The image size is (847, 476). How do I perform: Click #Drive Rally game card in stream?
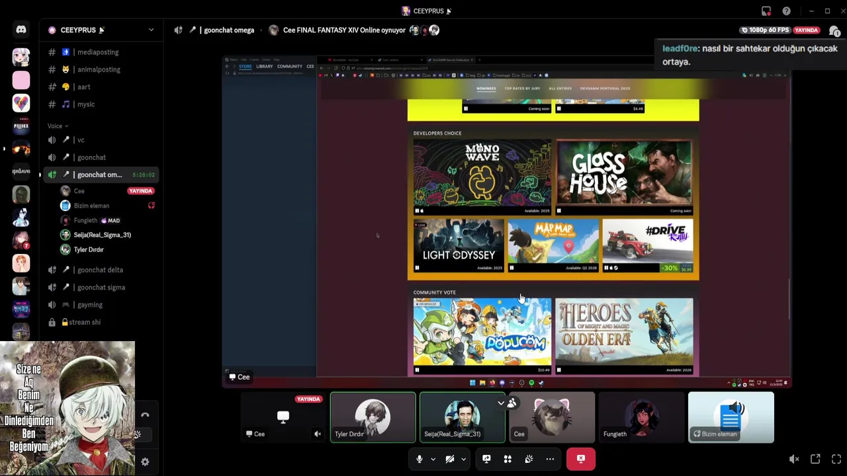648,246
